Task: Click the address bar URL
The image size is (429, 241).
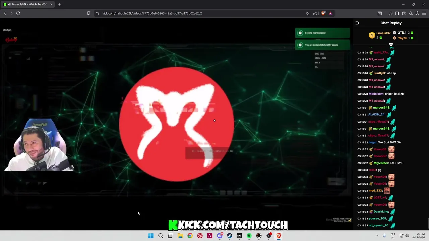Action: point(152,13)
